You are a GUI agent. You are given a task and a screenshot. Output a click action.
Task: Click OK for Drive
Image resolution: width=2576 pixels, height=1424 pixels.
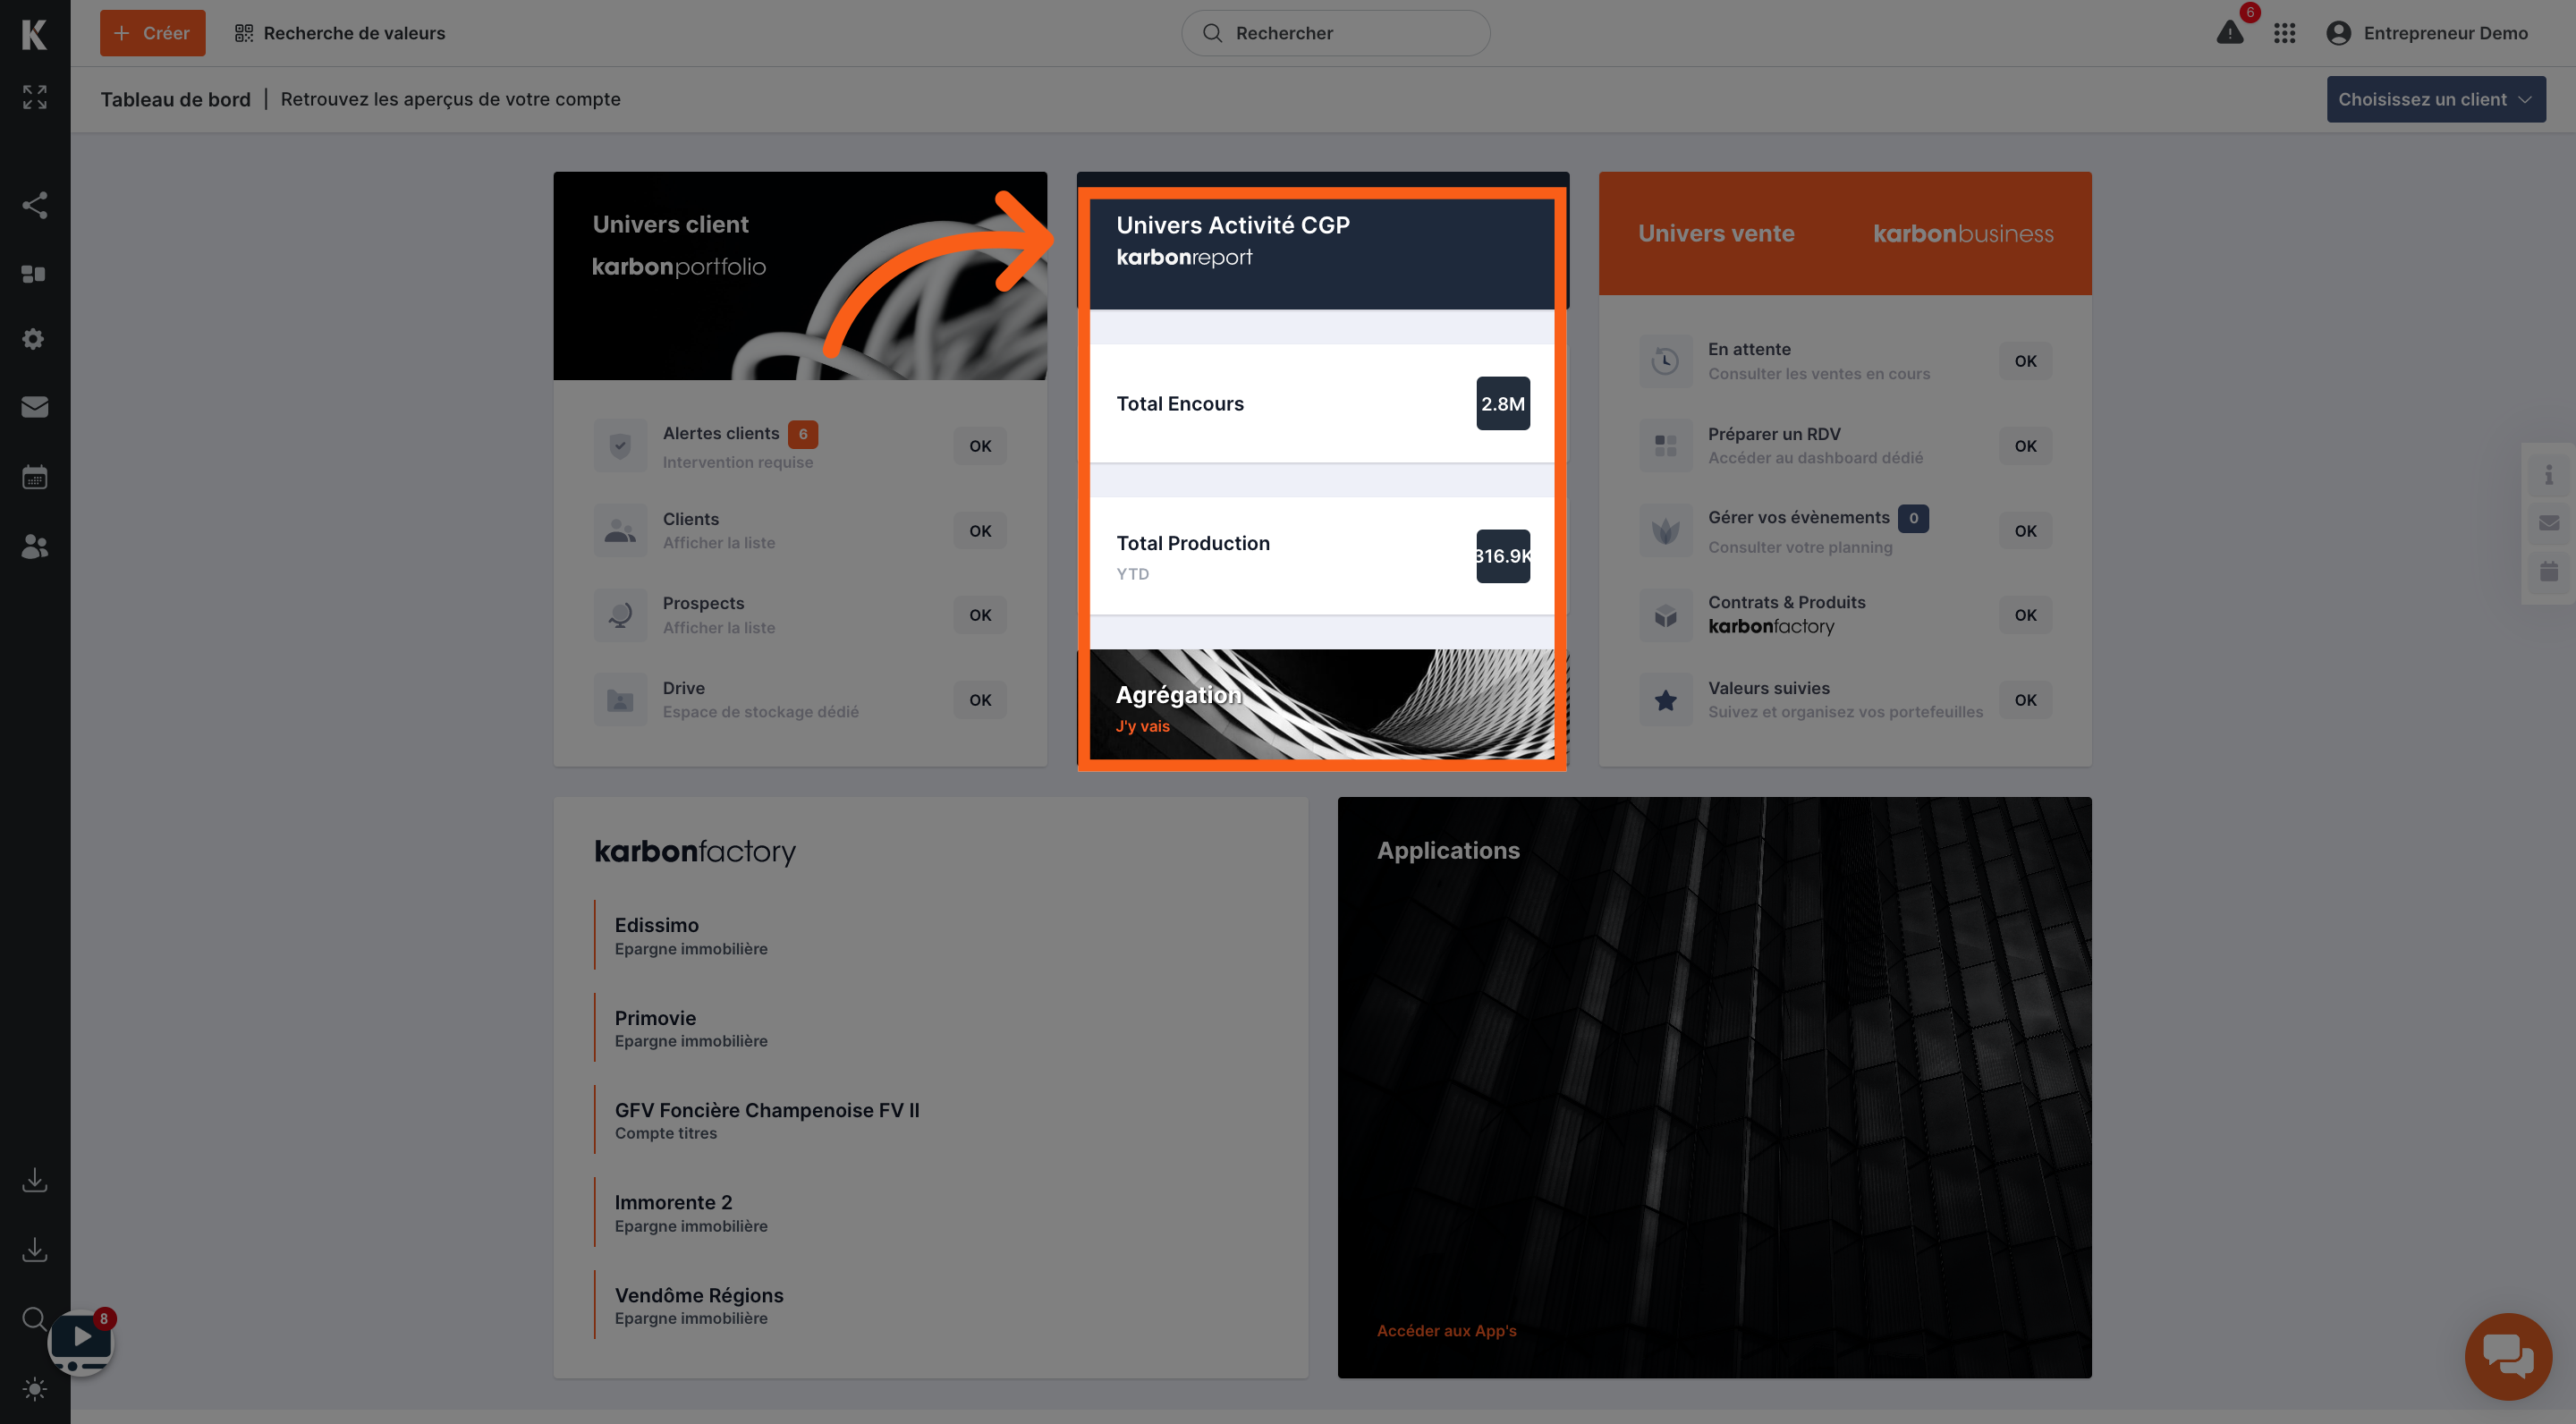[x=979, y=700]
